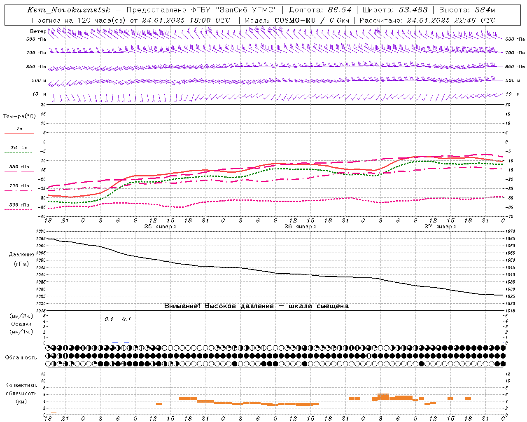Click the '(гПа)' pressure unit label
The width and height of the screenshot is (527, 422).
[x=21, y=264]
